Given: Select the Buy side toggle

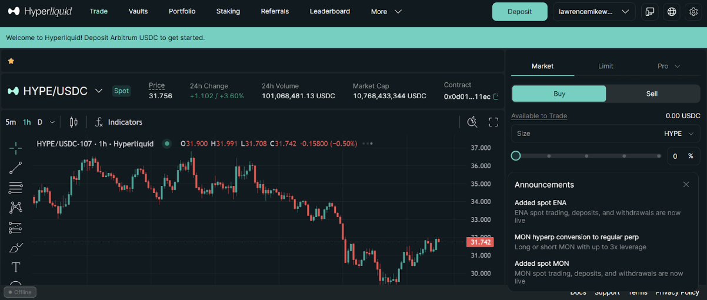Looking at the screenshot, I should [559, 94].
